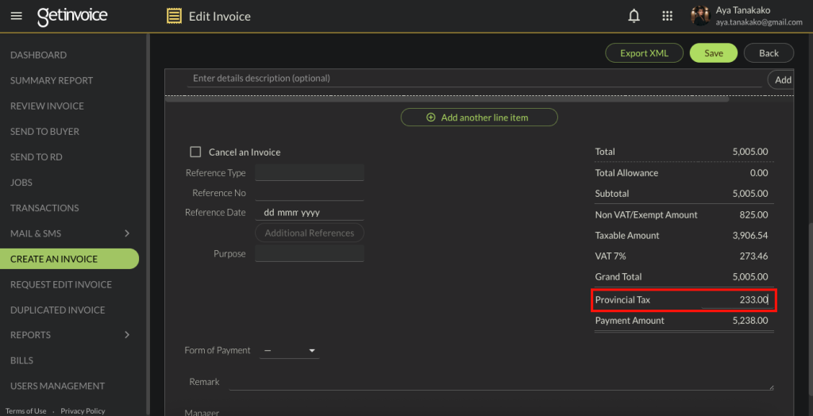
Task: Go to Dashboard in the sidebar
Action: [x=38, y=55]
